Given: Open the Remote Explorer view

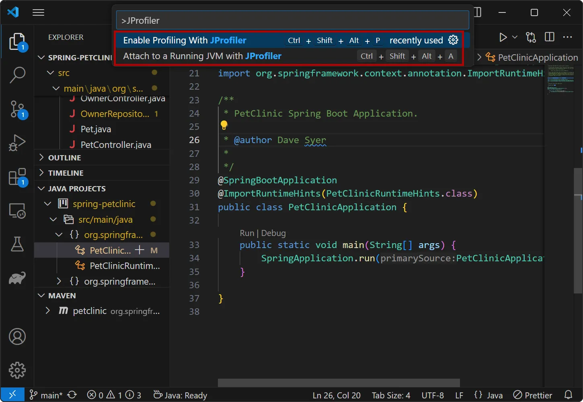Looking at the screenshot, I should (17, 210).
